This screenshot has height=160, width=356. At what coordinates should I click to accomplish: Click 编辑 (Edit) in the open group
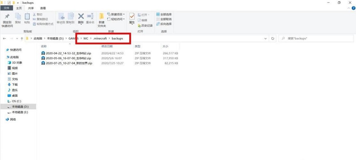point(142,20)
